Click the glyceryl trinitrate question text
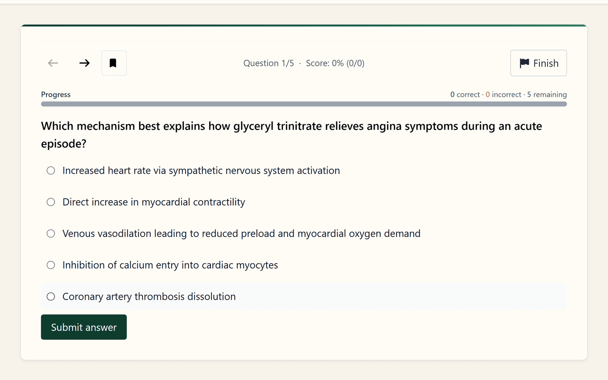 tap(291, 135)
